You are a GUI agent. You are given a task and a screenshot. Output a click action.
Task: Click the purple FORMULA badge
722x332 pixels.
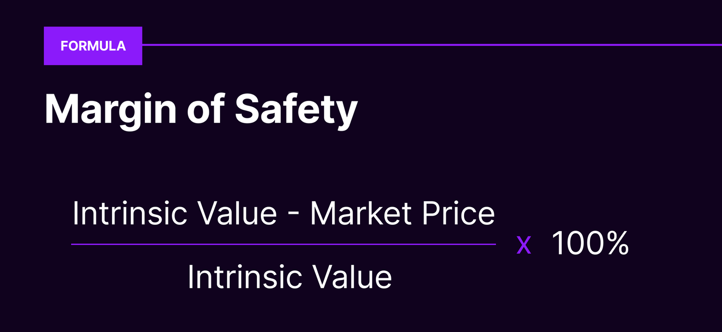point(93,46)
